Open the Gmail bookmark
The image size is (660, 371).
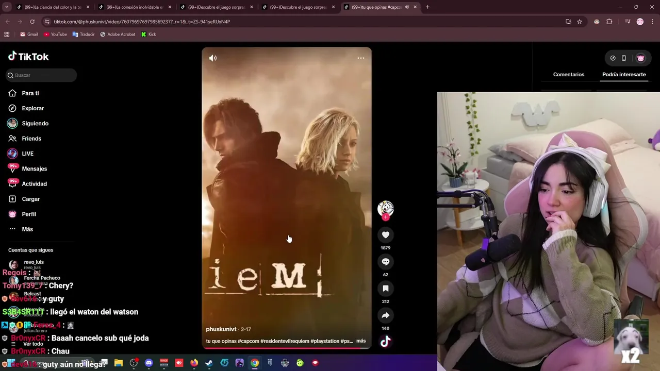(29, 35)
